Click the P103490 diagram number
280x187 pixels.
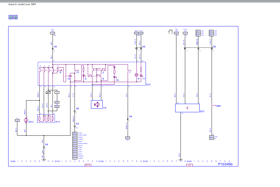pyautogui.click(x=225, y=164)
